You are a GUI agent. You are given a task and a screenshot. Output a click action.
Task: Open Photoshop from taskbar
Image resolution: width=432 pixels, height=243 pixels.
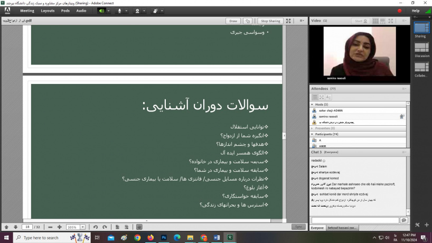click(164, 238)
